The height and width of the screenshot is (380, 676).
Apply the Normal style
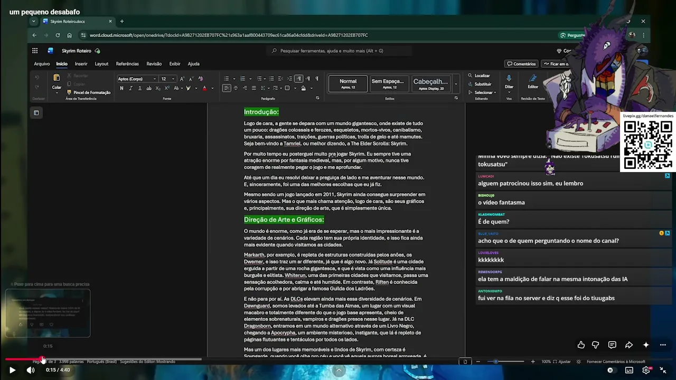[x=348, y=83]
